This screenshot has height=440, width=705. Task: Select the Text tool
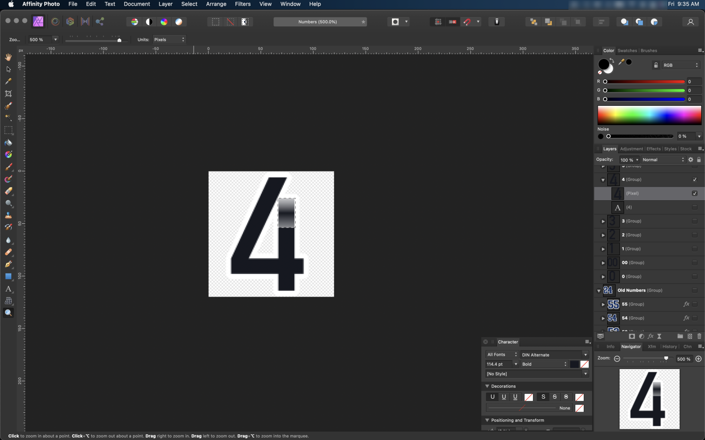[8, 289]
